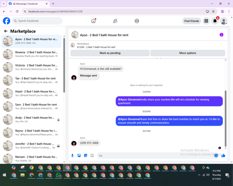Image resolution: width=233 pixels, height=186 pixels.
Task: Go back in the browser
Action: tap(4, 12)
